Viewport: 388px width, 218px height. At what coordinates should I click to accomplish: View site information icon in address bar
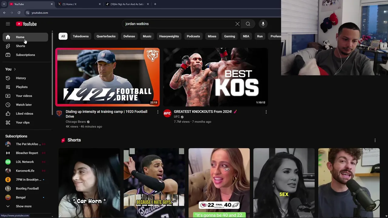(28, 13)
